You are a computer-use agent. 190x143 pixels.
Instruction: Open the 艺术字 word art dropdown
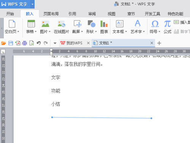coord(144,32)
